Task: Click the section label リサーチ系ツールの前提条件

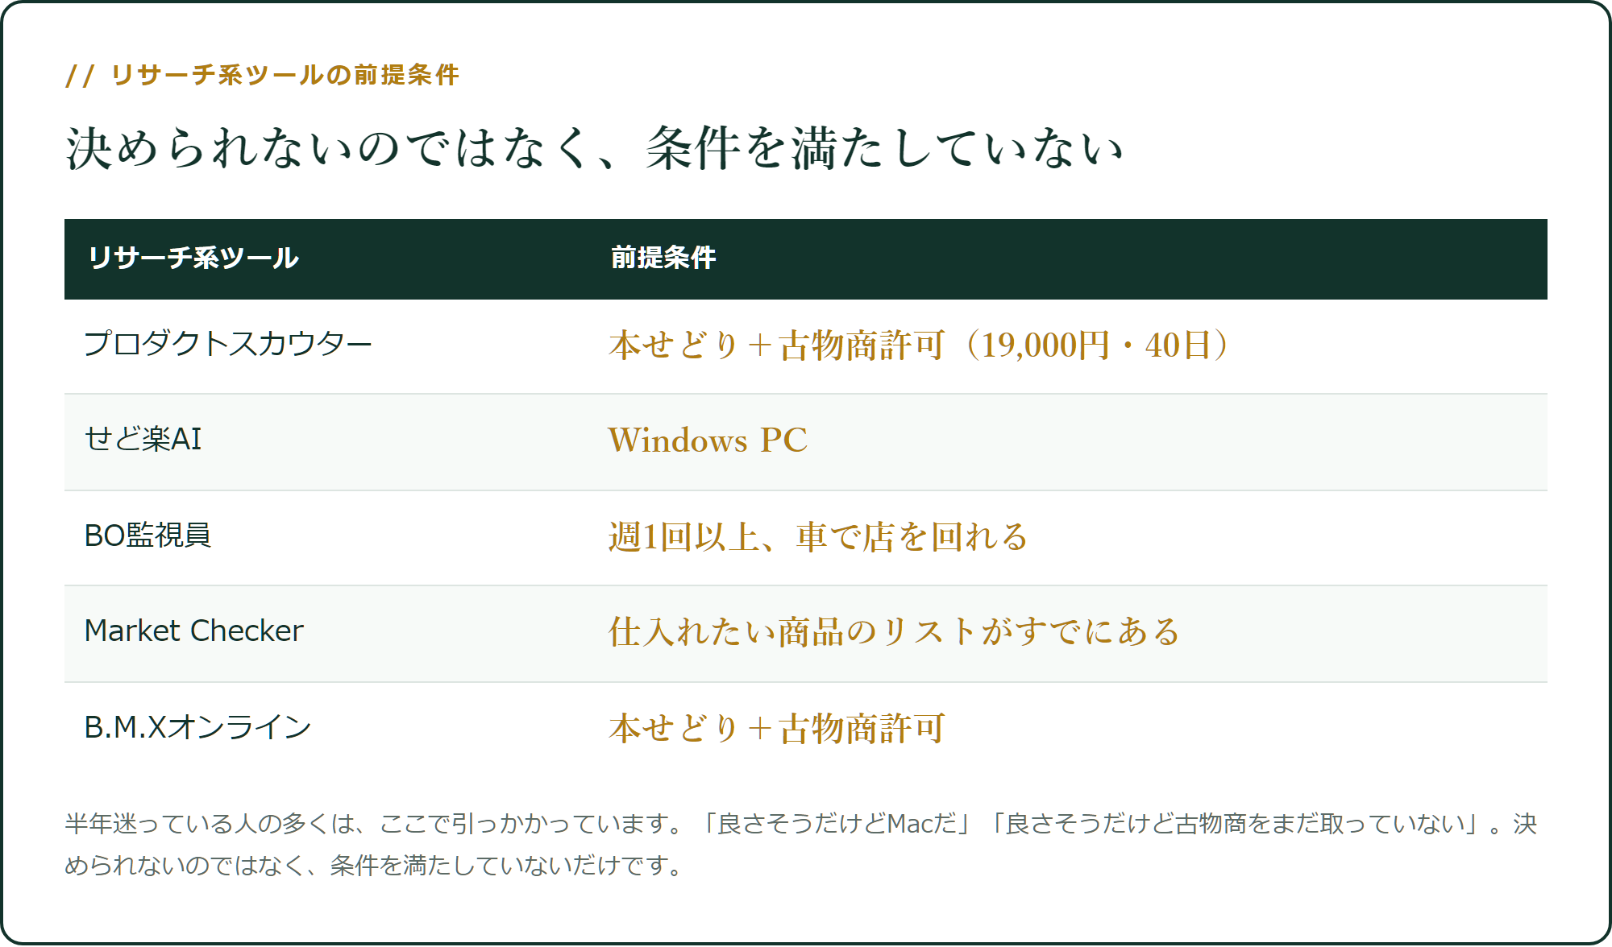Action: 262,75
